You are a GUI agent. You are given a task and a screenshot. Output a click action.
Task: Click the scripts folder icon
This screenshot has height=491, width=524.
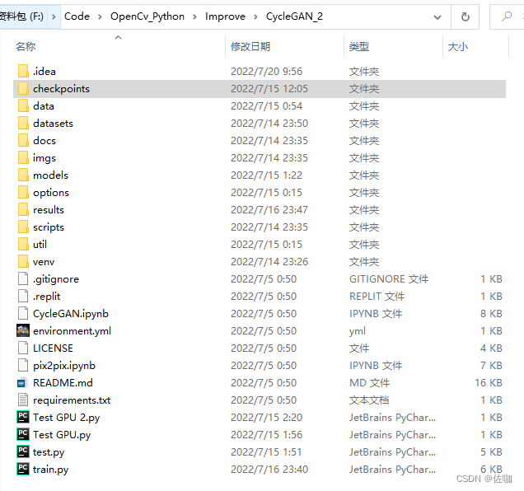click(23, 227)
